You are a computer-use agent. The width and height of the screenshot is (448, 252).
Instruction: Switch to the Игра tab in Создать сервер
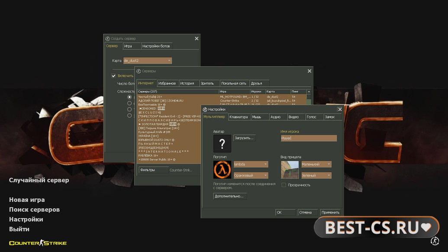point(132,46)
